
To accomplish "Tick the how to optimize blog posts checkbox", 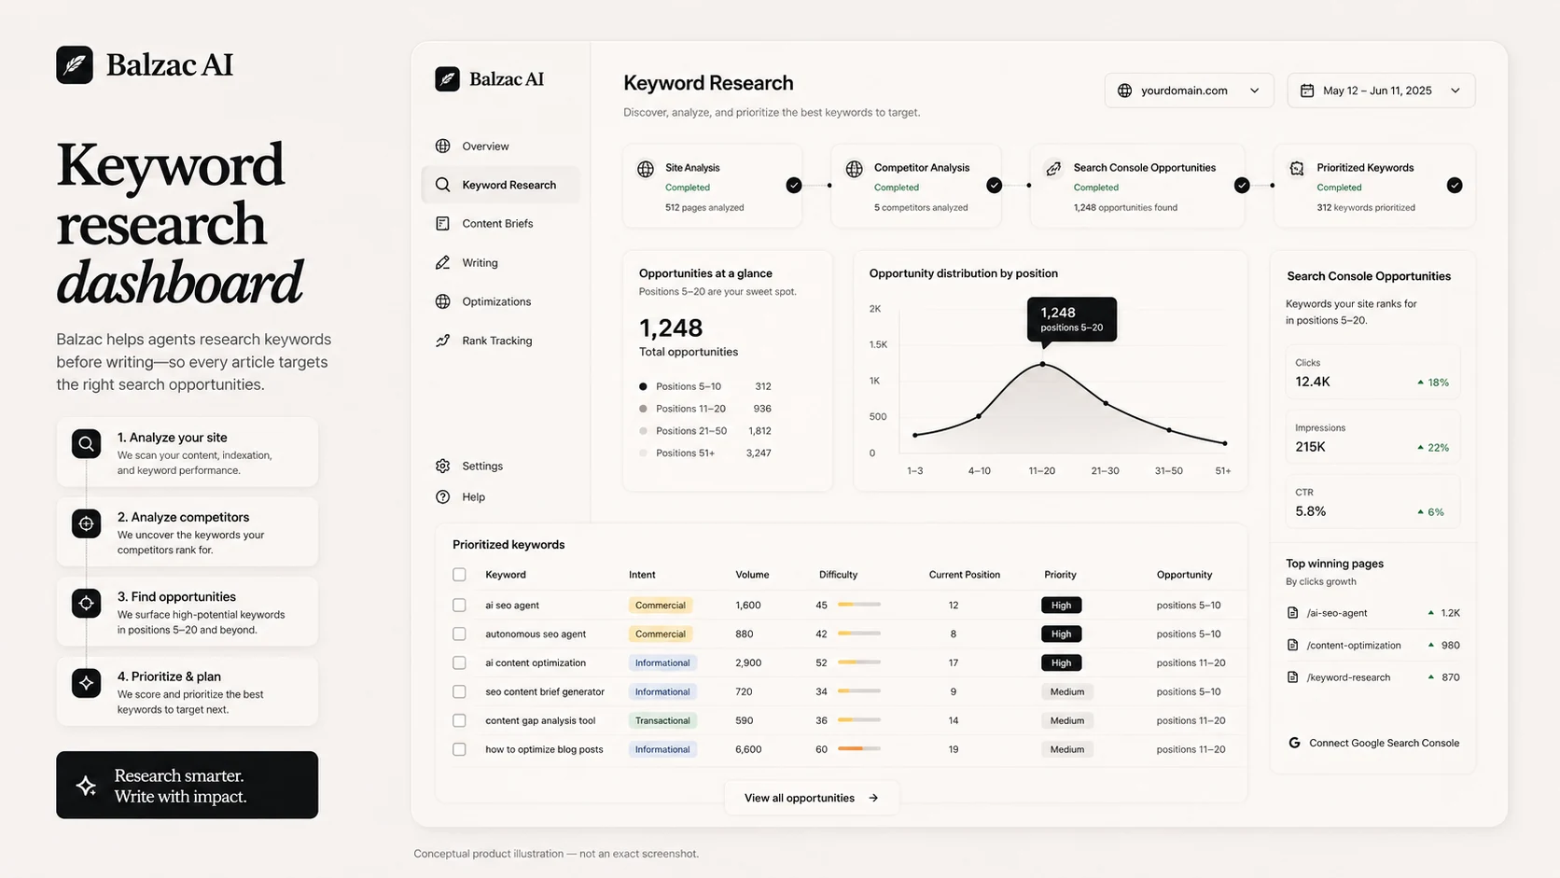I will 459,749.
